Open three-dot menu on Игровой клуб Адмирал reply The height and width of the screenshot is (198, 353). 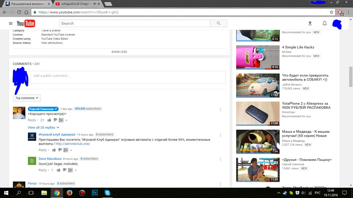tap(220, 135)
